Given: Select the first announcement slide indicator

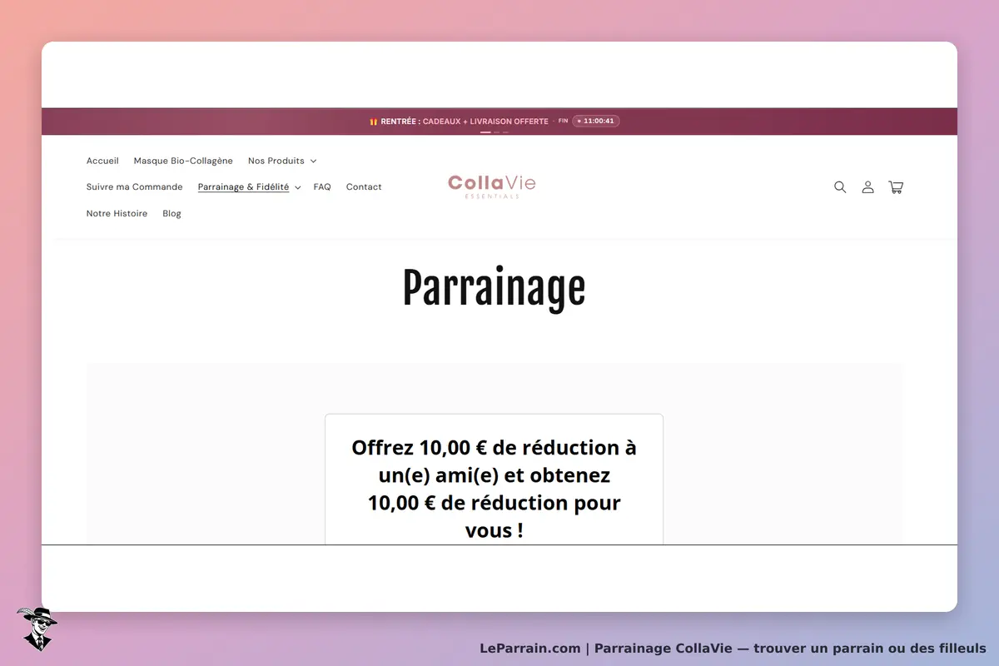Looking at the screenshot, I should (485, 132).
